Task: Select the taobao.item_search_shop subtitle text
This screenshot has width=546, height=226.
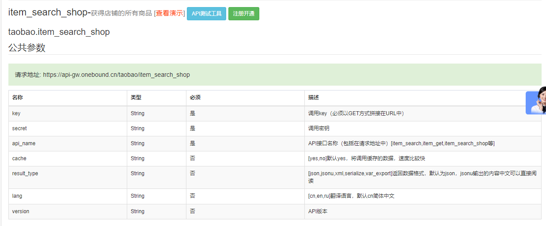Action: 59,32
